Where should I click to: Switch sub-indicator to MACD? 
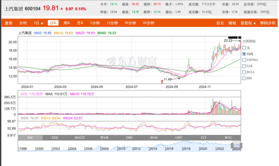[80, 138]
